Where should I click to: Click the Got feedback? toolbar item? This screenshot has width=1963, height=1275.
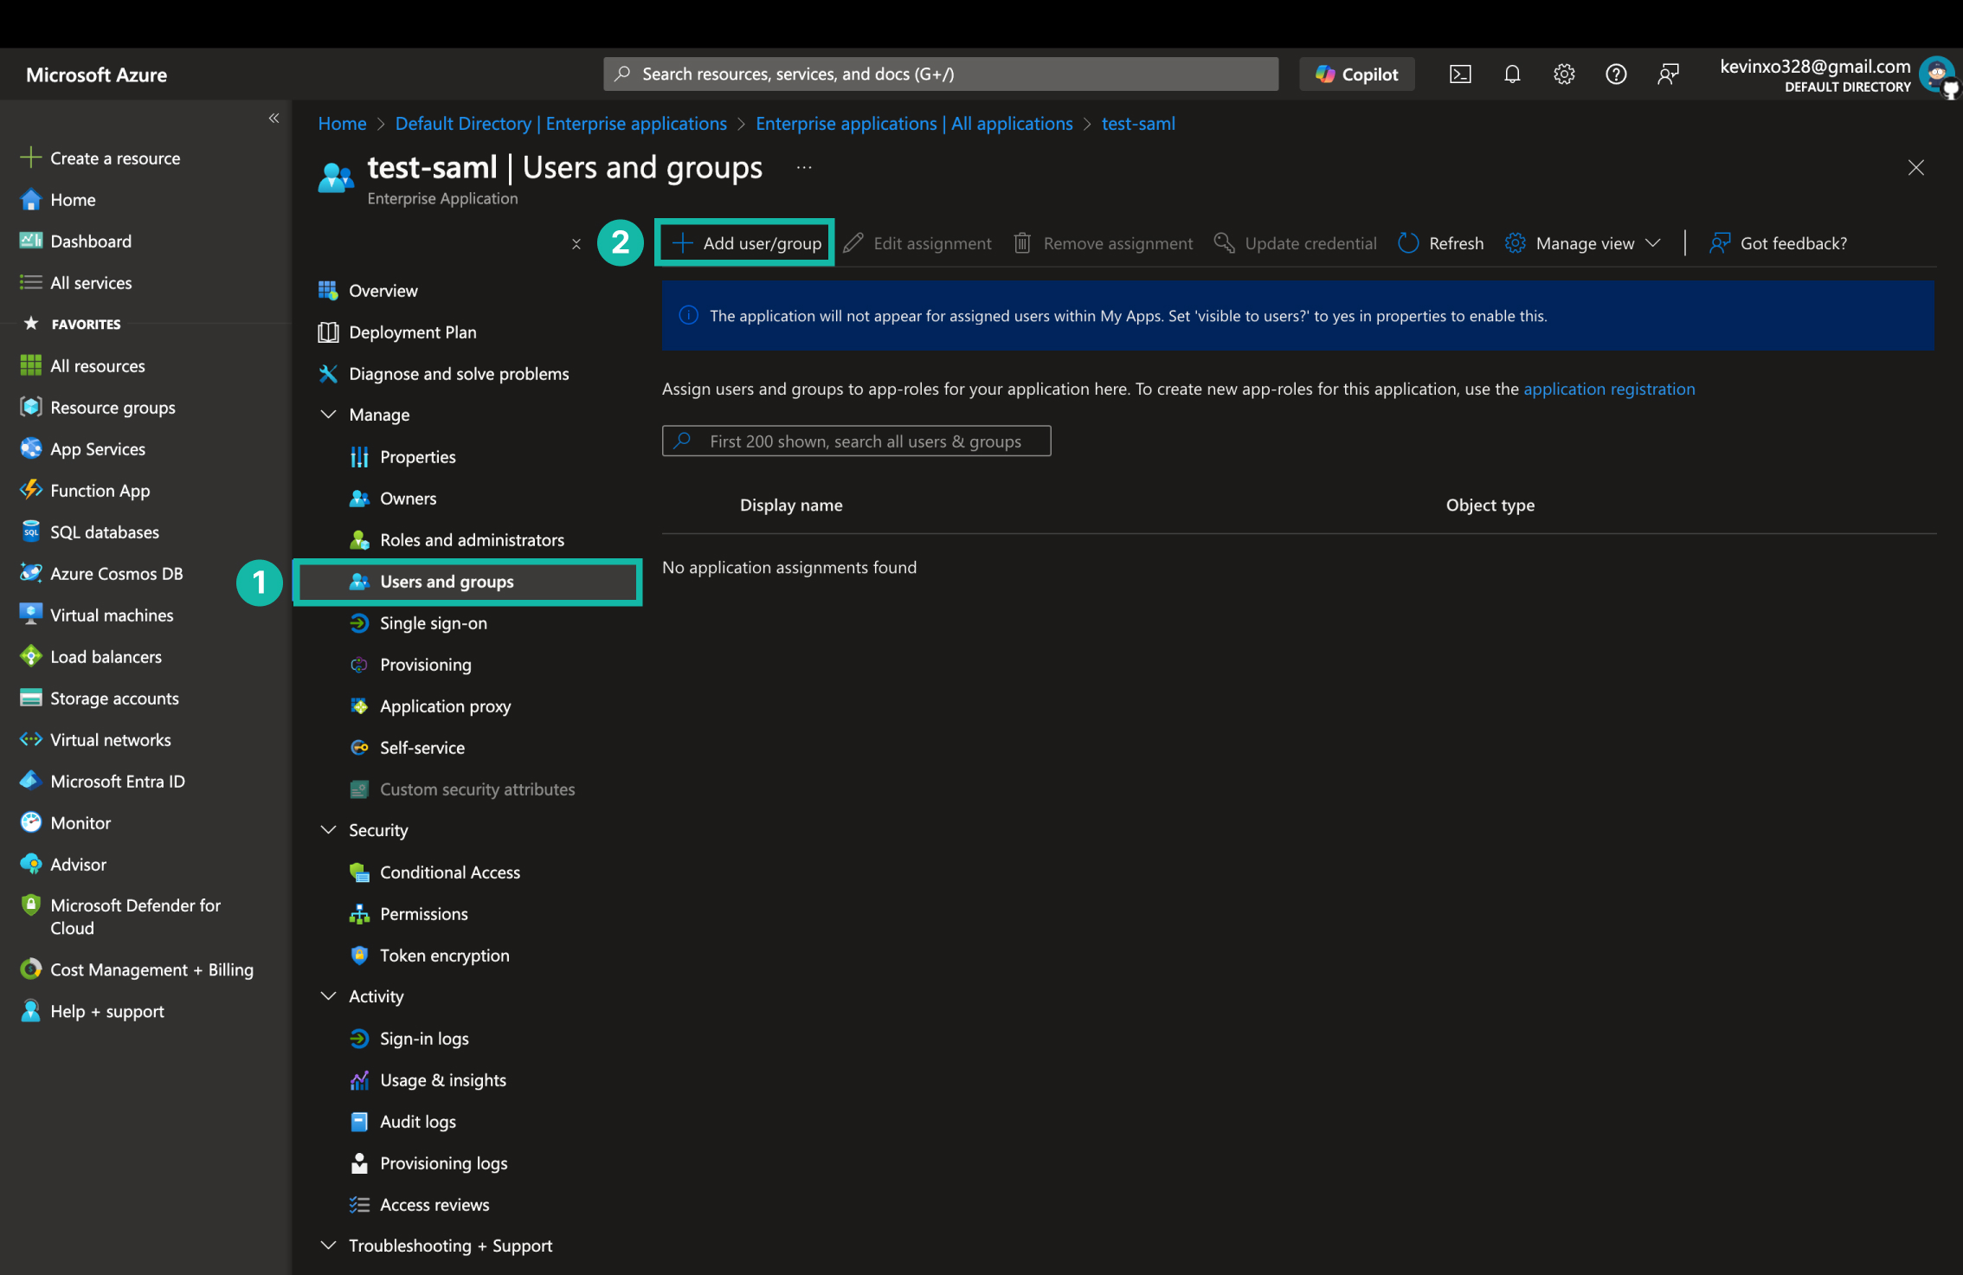[x=1779, y=243]
